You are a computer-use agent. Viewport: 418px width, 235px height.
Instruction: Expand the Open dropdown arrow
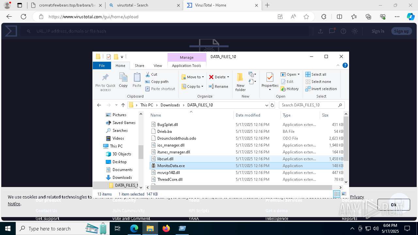298,74
